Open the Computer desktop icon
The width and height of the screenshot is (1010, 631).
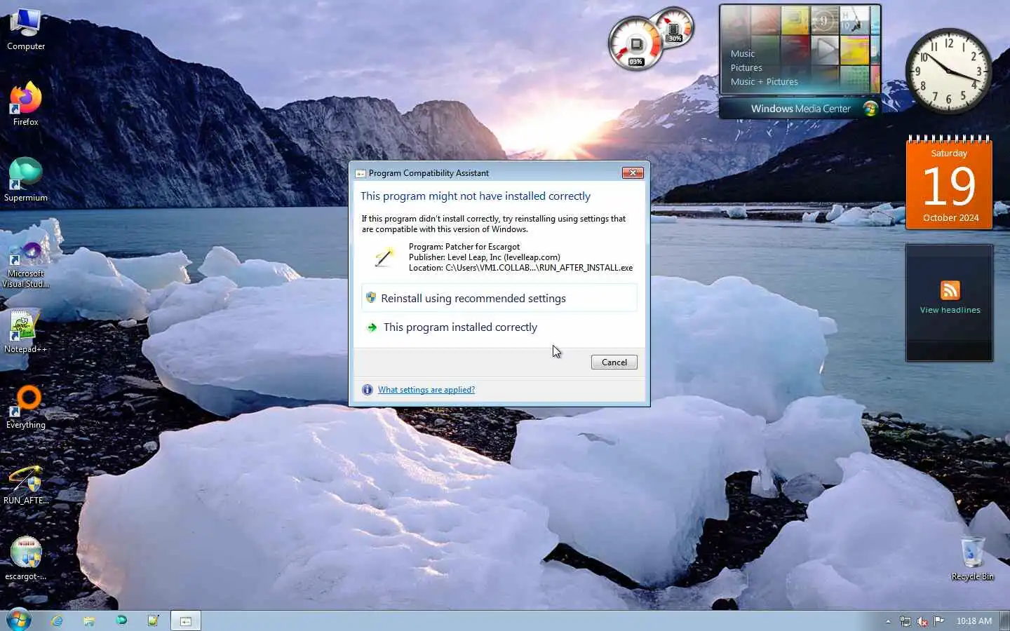click(x=26, y=29)
